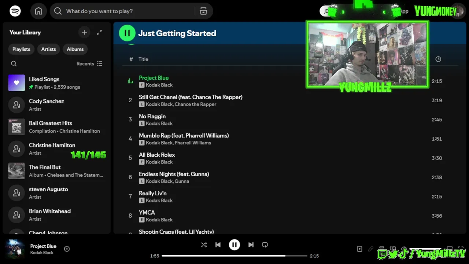Skip to next track

251,245
